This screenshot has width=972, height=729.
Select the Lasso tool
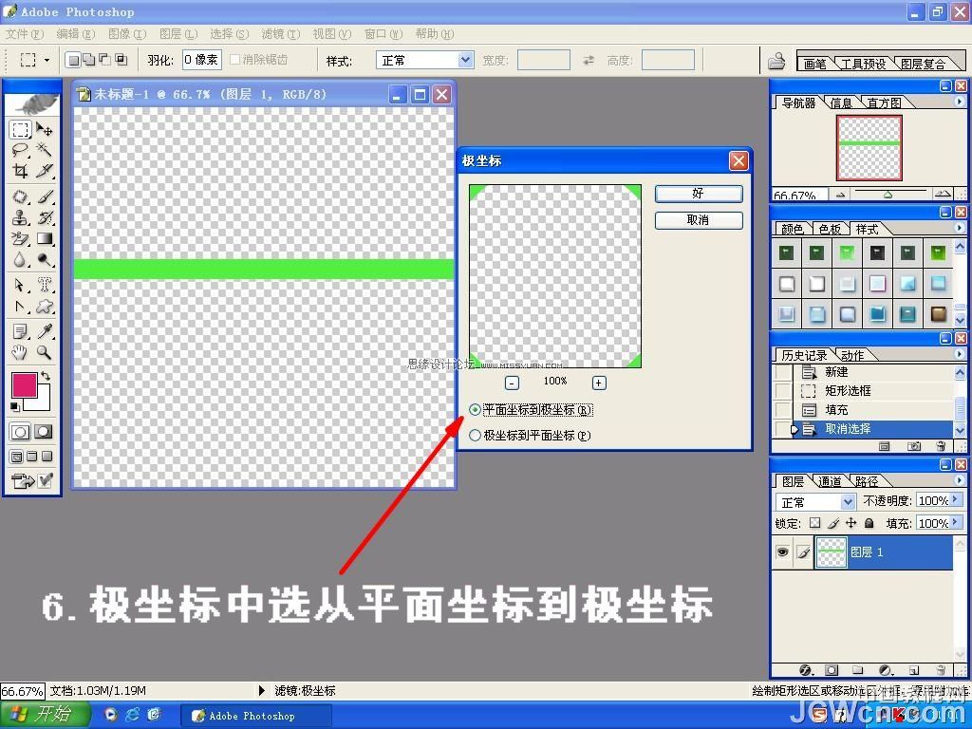tap(20, 149)
